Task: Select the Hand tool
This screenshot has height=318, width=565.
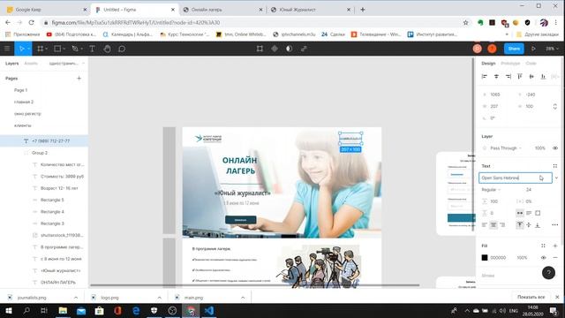Action: pyautogui.click(x=107, y=49)
